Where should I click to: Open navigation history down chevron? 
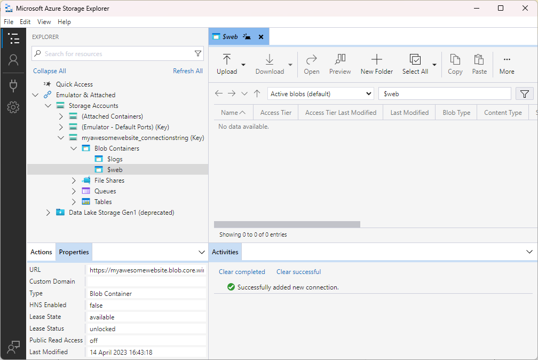(x=244, y=93)
